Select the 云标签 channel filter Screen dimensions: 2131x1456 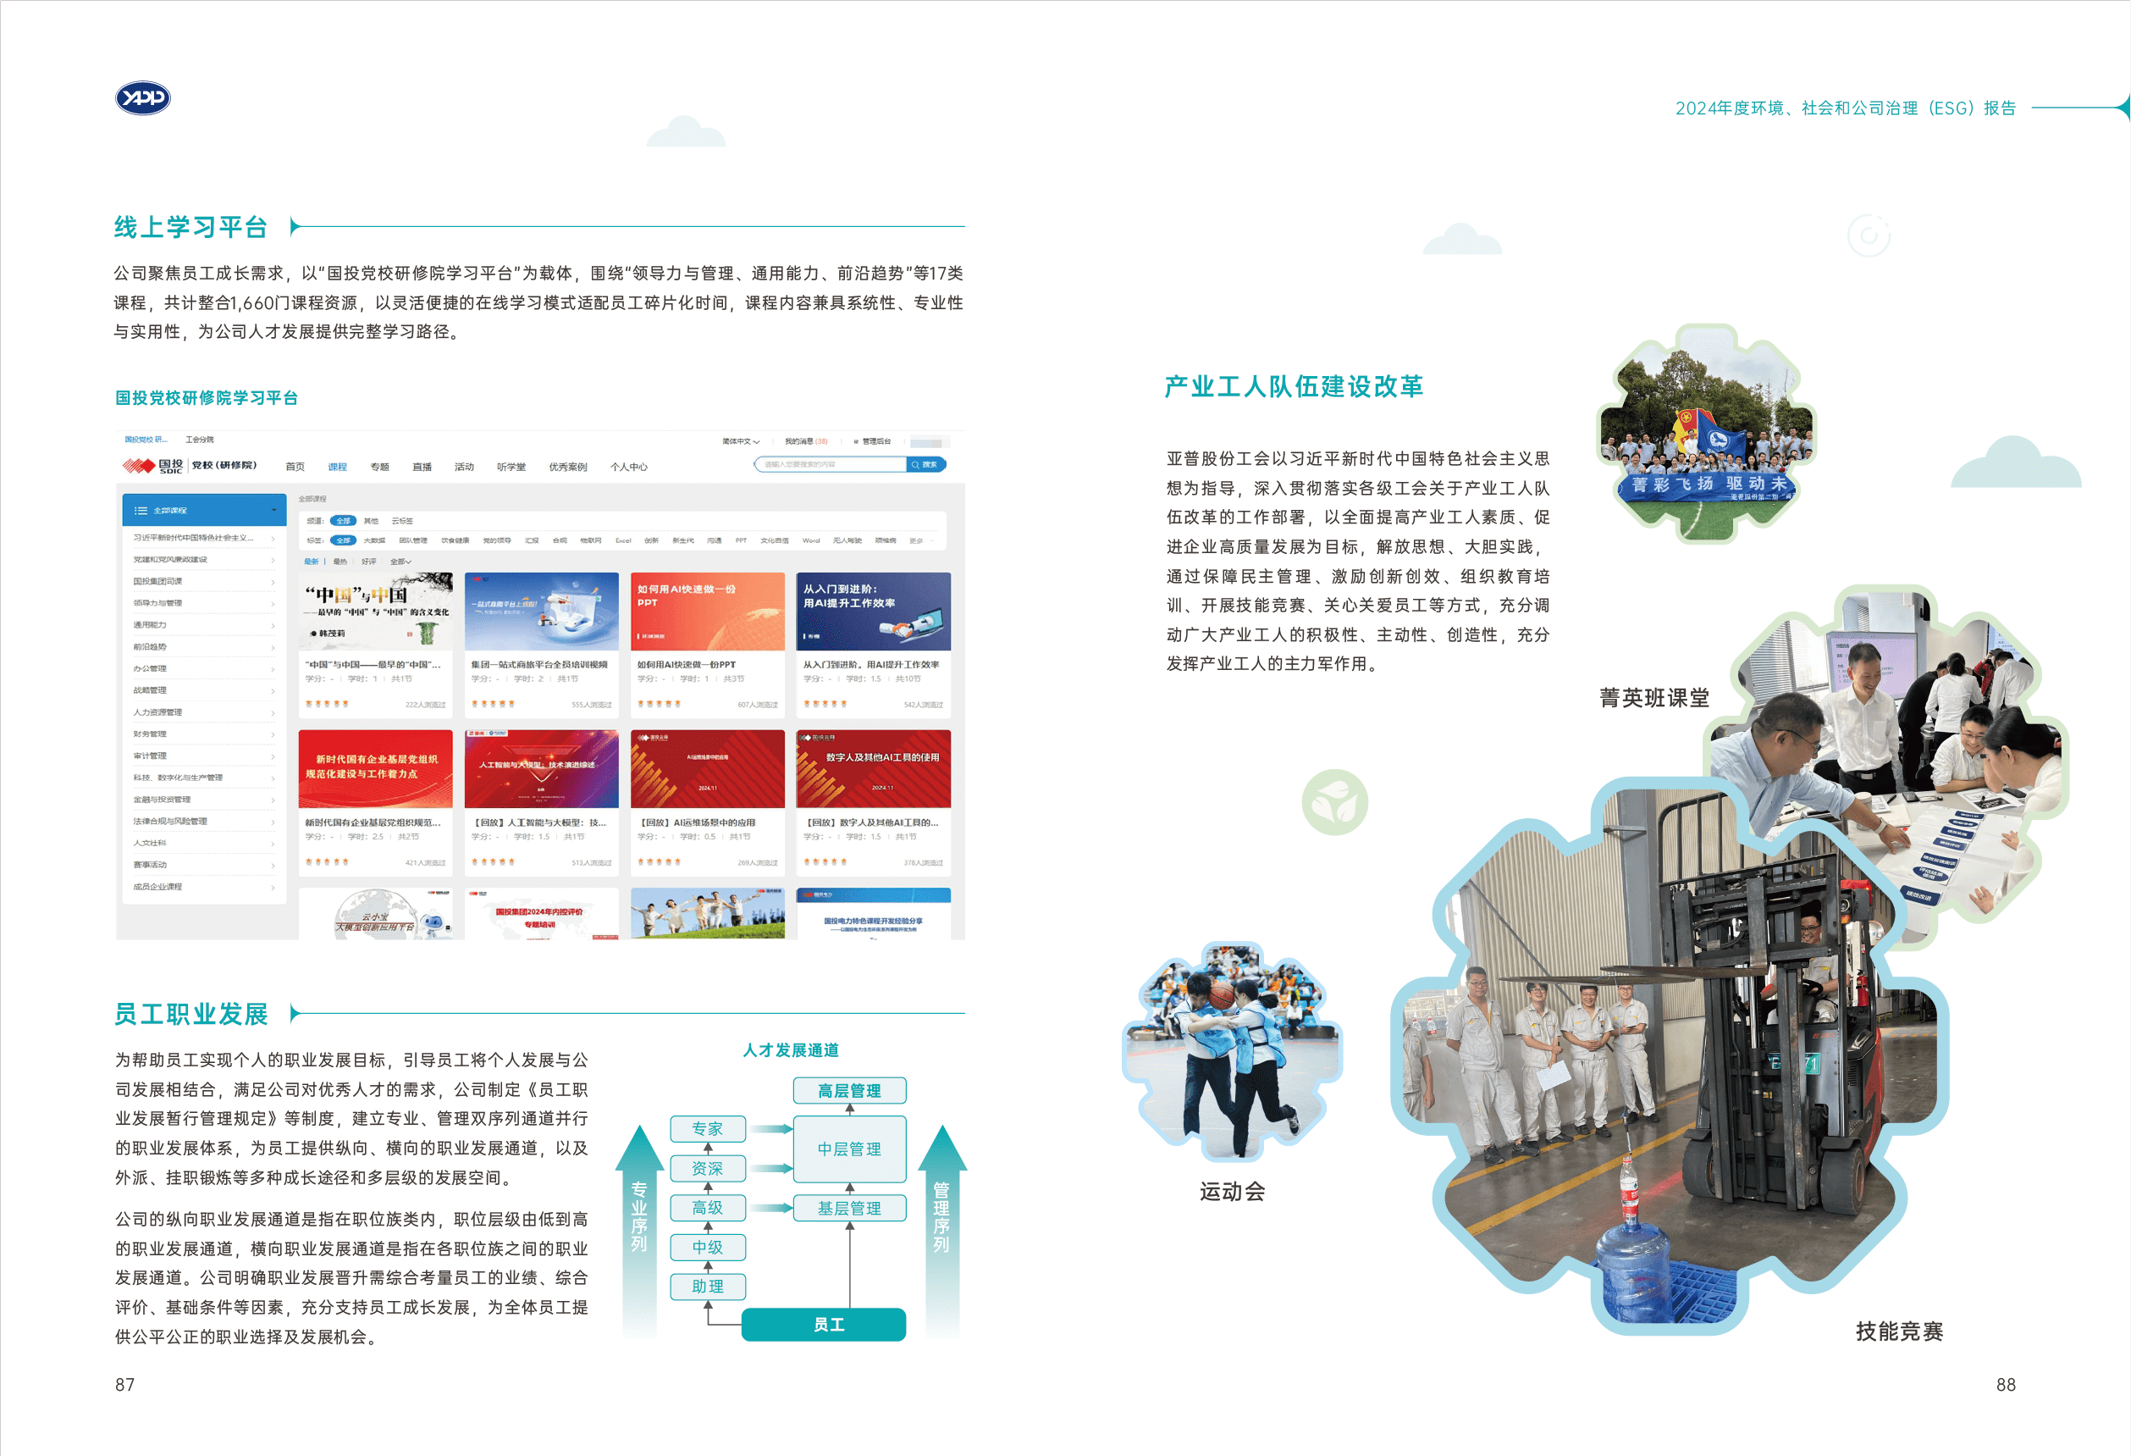(x=401, y=521)
